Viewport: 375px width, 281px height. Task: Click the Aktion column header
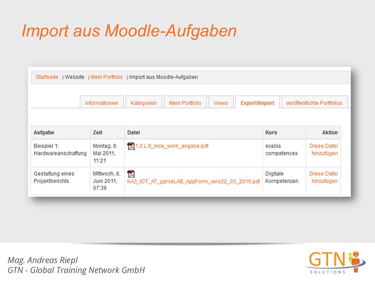click(323, 132)
